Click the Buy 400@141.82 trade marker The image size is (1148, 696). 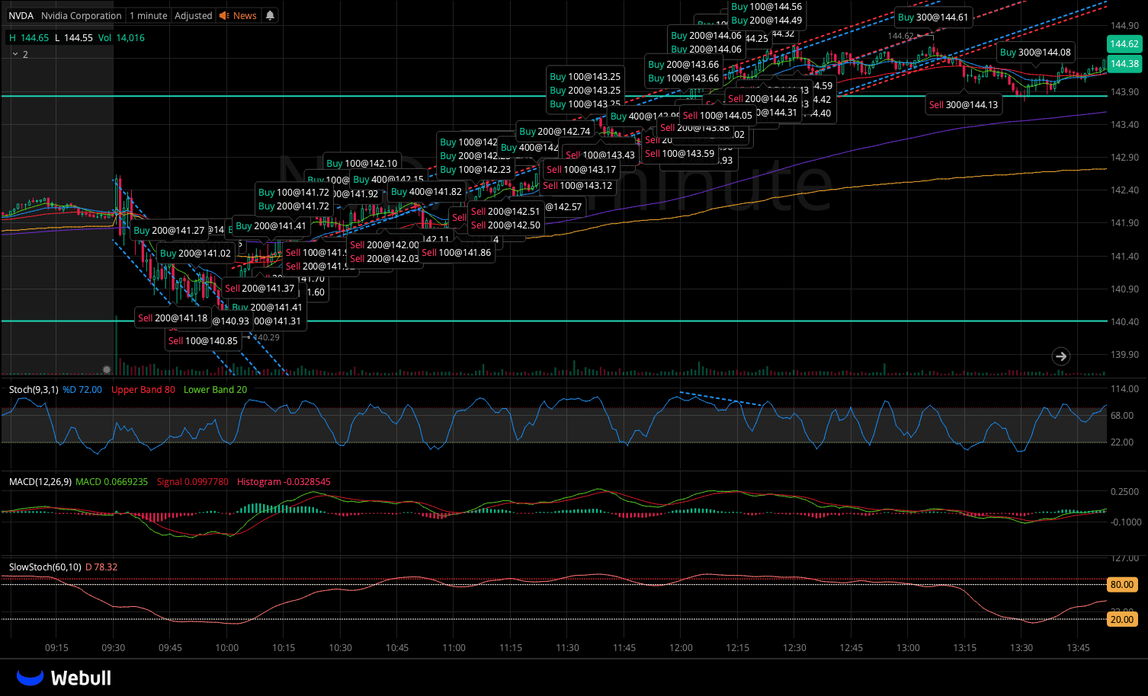point(426,192)
